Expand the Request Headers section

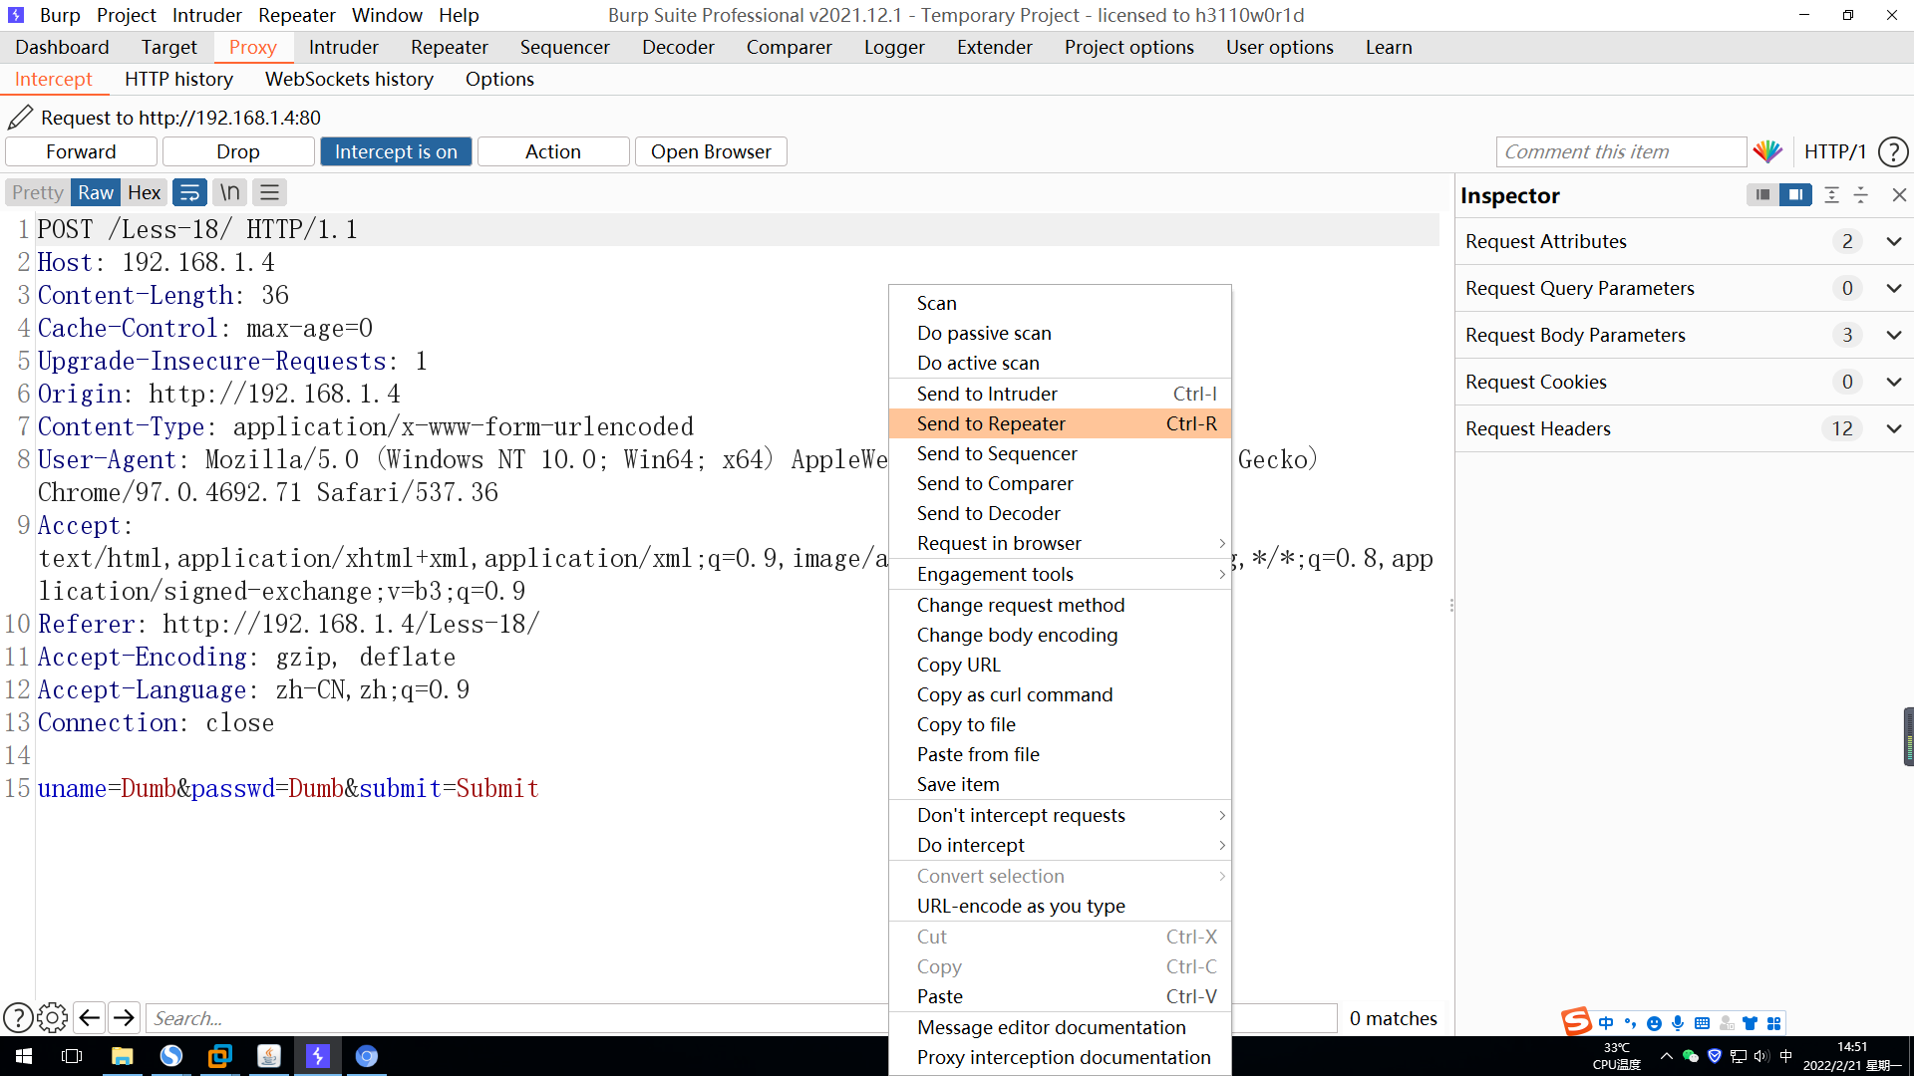1894,428
